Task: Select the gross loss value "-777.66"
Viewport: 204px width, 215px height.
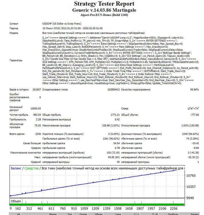Action: point(195,115)
